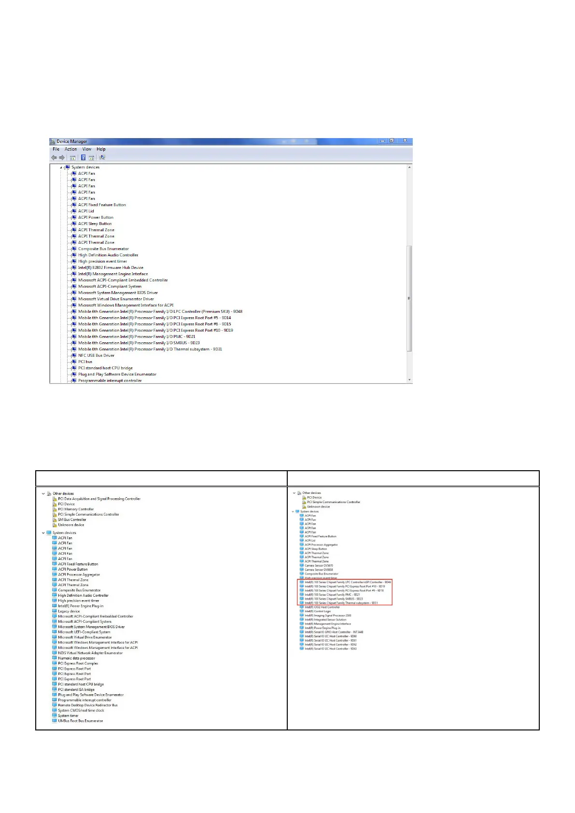Viewport: 575px width, 813px height.
Task: Select Legacy device in lower-left tree
Action: (x=69, y=611)
